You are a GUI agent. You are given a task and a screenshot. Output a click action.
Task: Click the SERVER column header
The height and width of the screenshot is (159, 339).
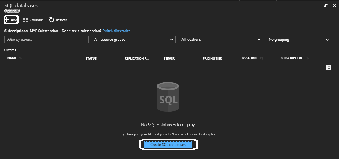coord(169,58)
